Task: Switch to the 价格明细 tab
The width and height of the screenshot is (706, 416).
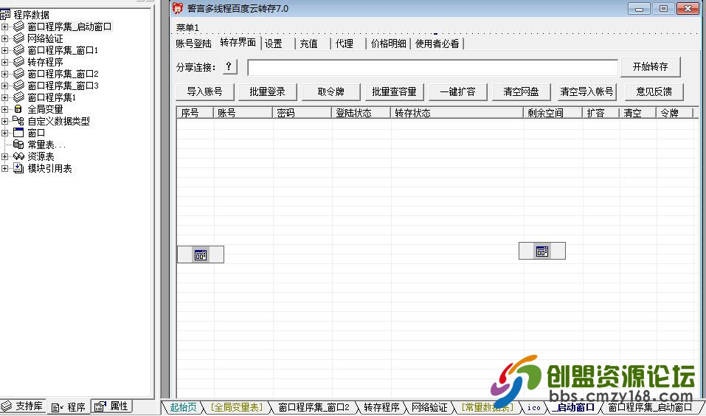Action: 389,44
